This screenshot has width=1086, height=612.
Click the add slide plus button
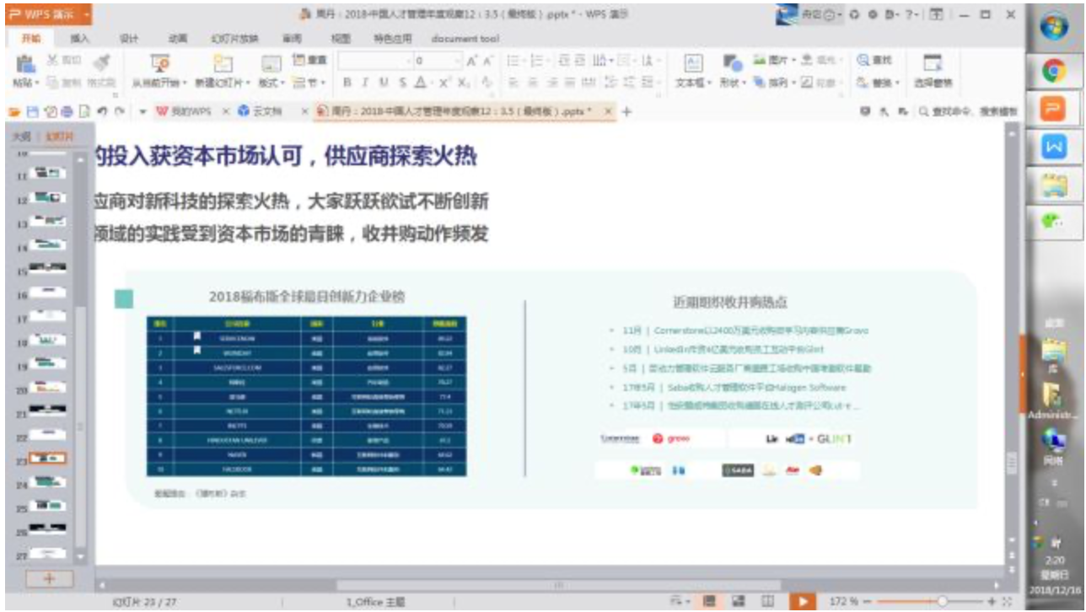click(49, 578)
